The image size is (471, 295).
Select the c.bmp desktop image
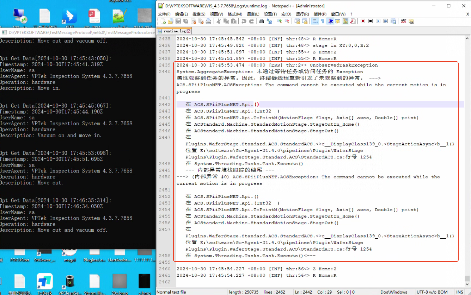click(145, 284)
